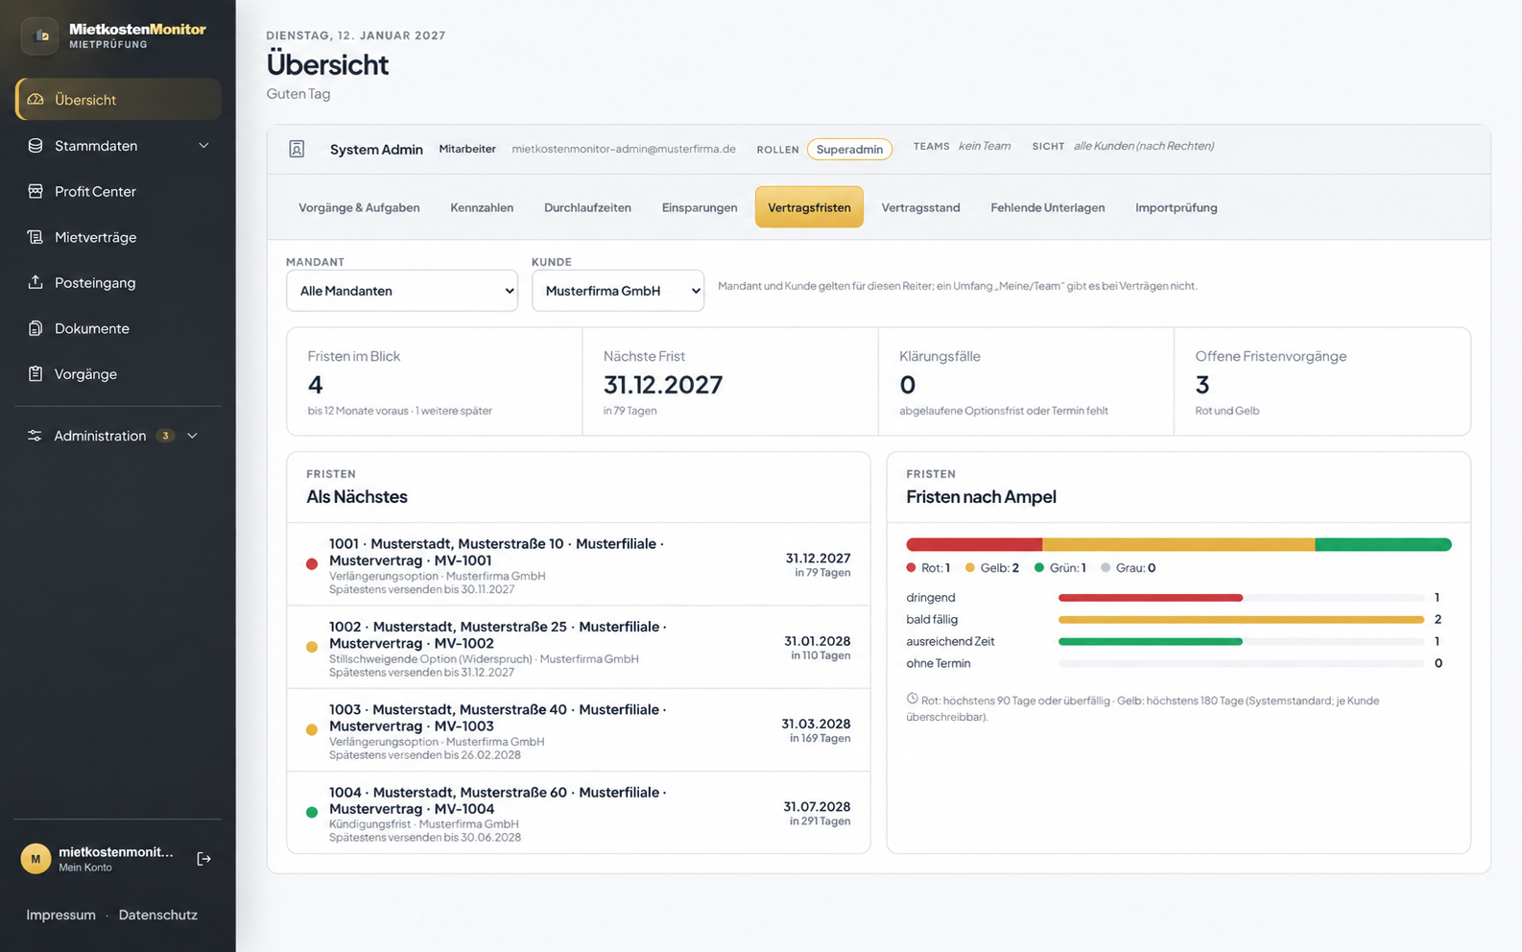Image resolution: width=1522 pixels, height=952 pixels.
Task: Click the admin email mietkostenmonitor-admin@musterfirma.de
Action: point(624,149)
